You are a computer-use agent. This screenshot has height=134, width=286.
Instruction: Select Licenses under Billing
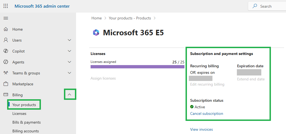click(19, 113)
